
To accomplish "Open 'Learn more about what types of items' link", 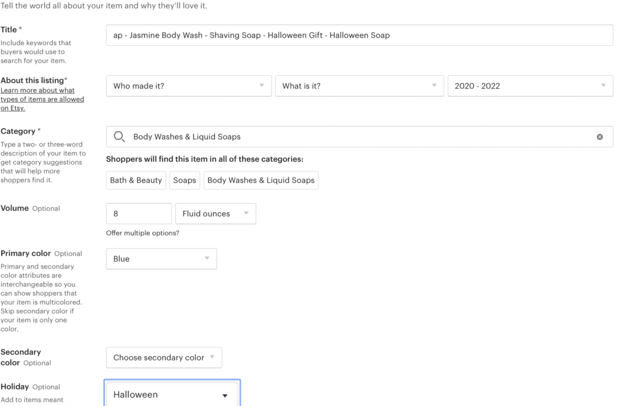I will point(42,99).
